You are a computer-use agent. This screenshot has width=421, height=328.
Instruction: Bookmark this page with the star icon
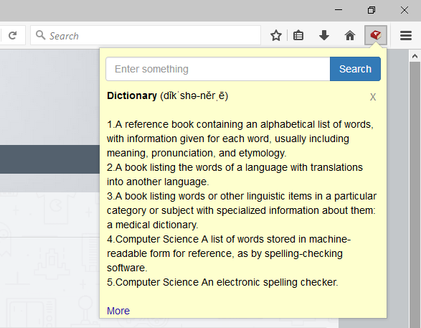[276, 35]
